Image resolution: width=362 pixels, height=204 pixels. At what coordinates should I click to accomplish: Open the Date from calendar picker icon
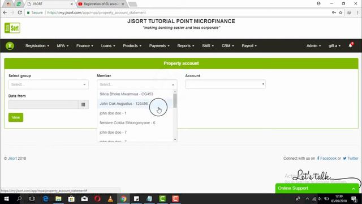83,104
